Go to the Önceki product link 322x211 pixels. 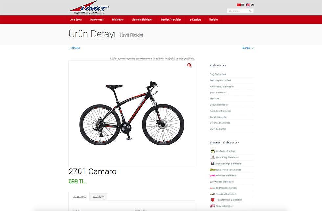74,48
